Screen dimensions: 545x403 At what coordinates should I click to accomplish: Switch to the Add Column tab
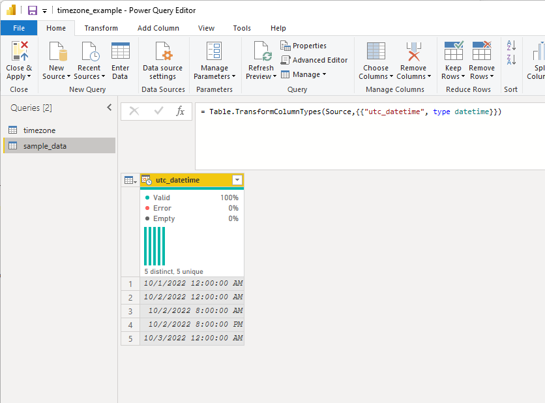[158, 28]
